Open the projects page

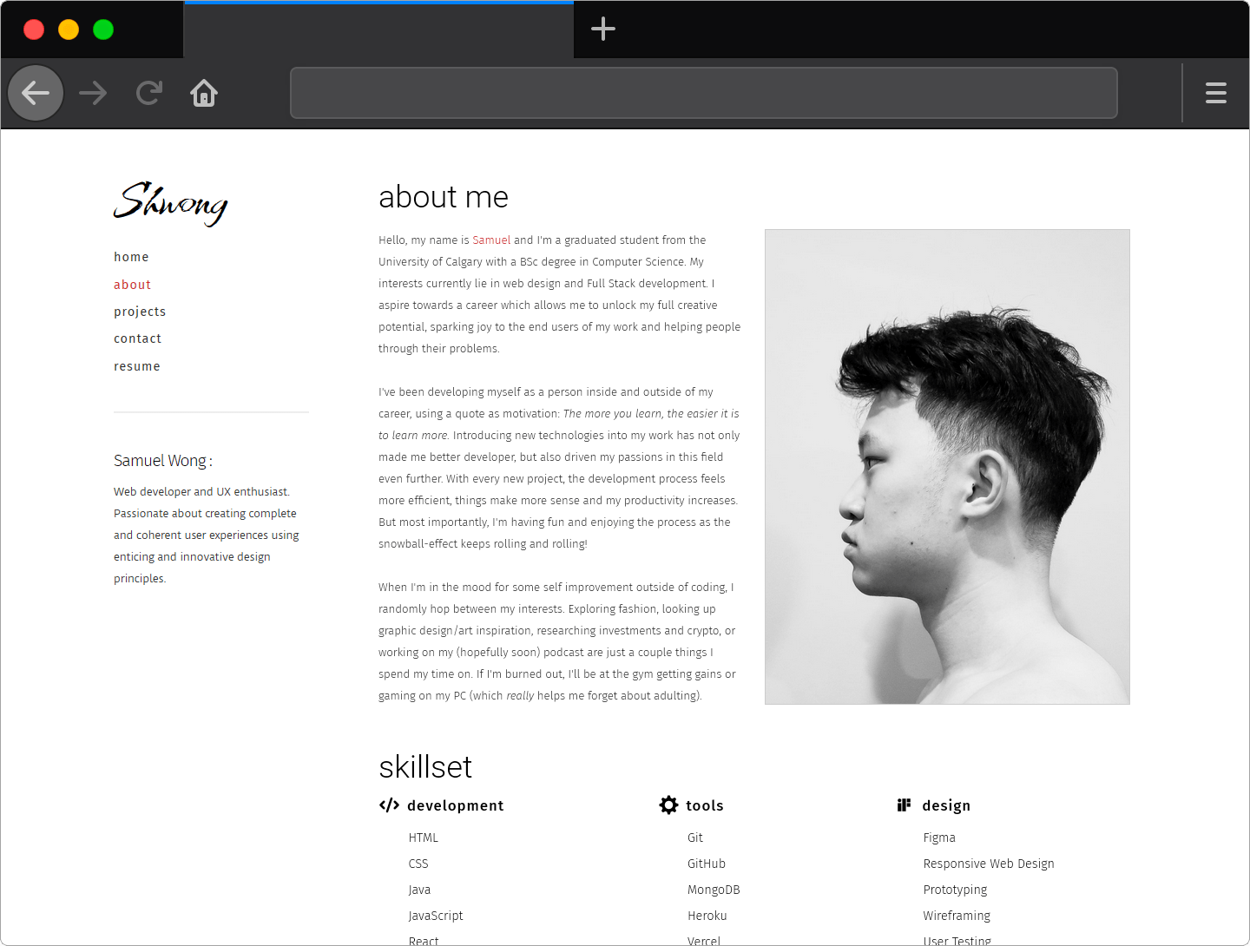pyautogui.click(x=140, y=311)
